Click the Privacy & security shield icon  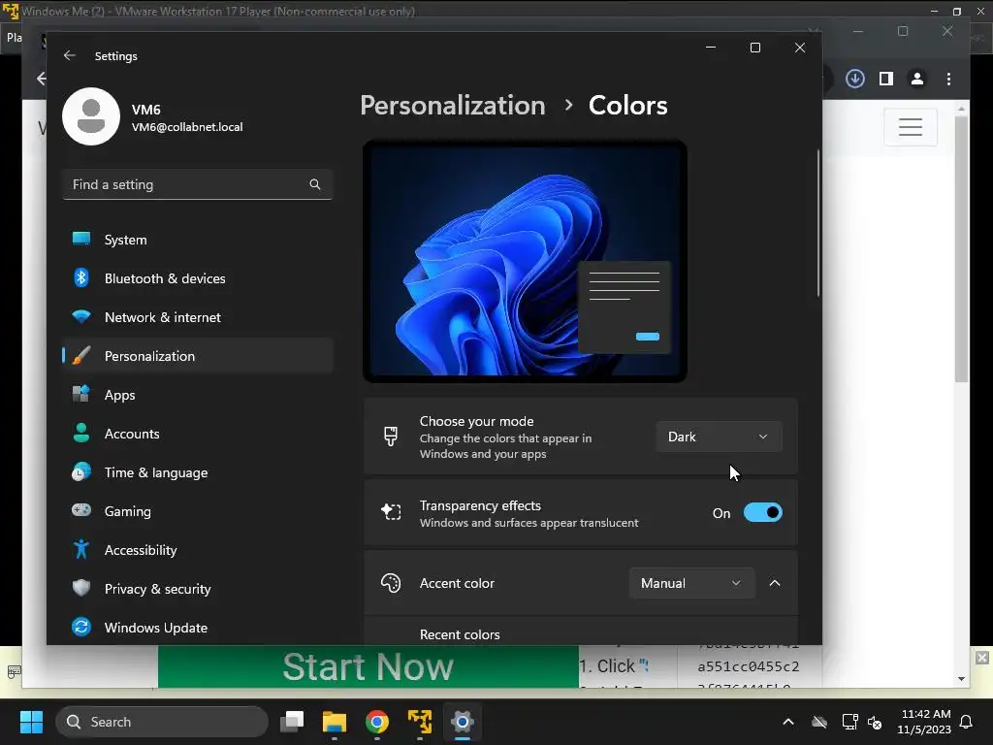click(81, 588)
